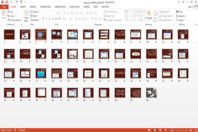
Task: Click Find in the Editing group
Action: pos(179,12)
